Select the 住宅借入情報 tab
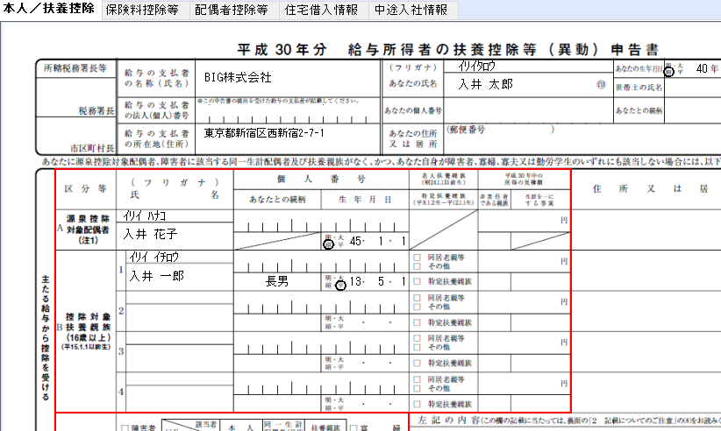 (324, 10)
